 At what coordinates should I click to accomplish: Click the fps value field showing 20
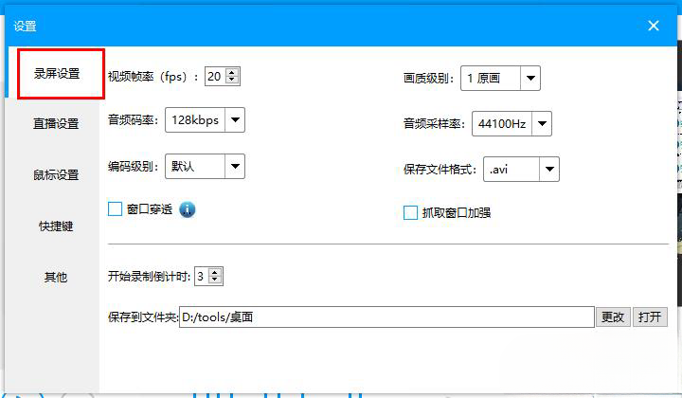coord(216,77)
